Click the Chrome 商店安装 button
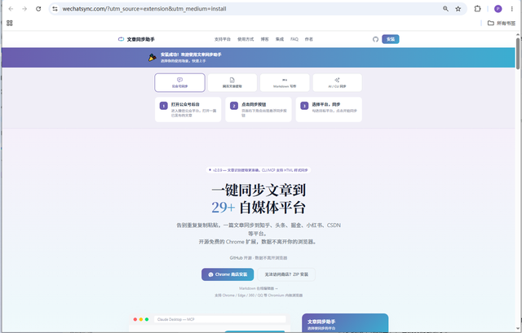Screen dimensions: 522x333 pos(228,274)
